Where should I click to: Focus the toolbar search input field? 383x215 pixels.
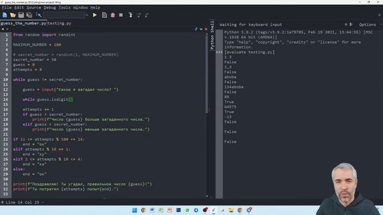pyautogui.click(x=64, y=15)
